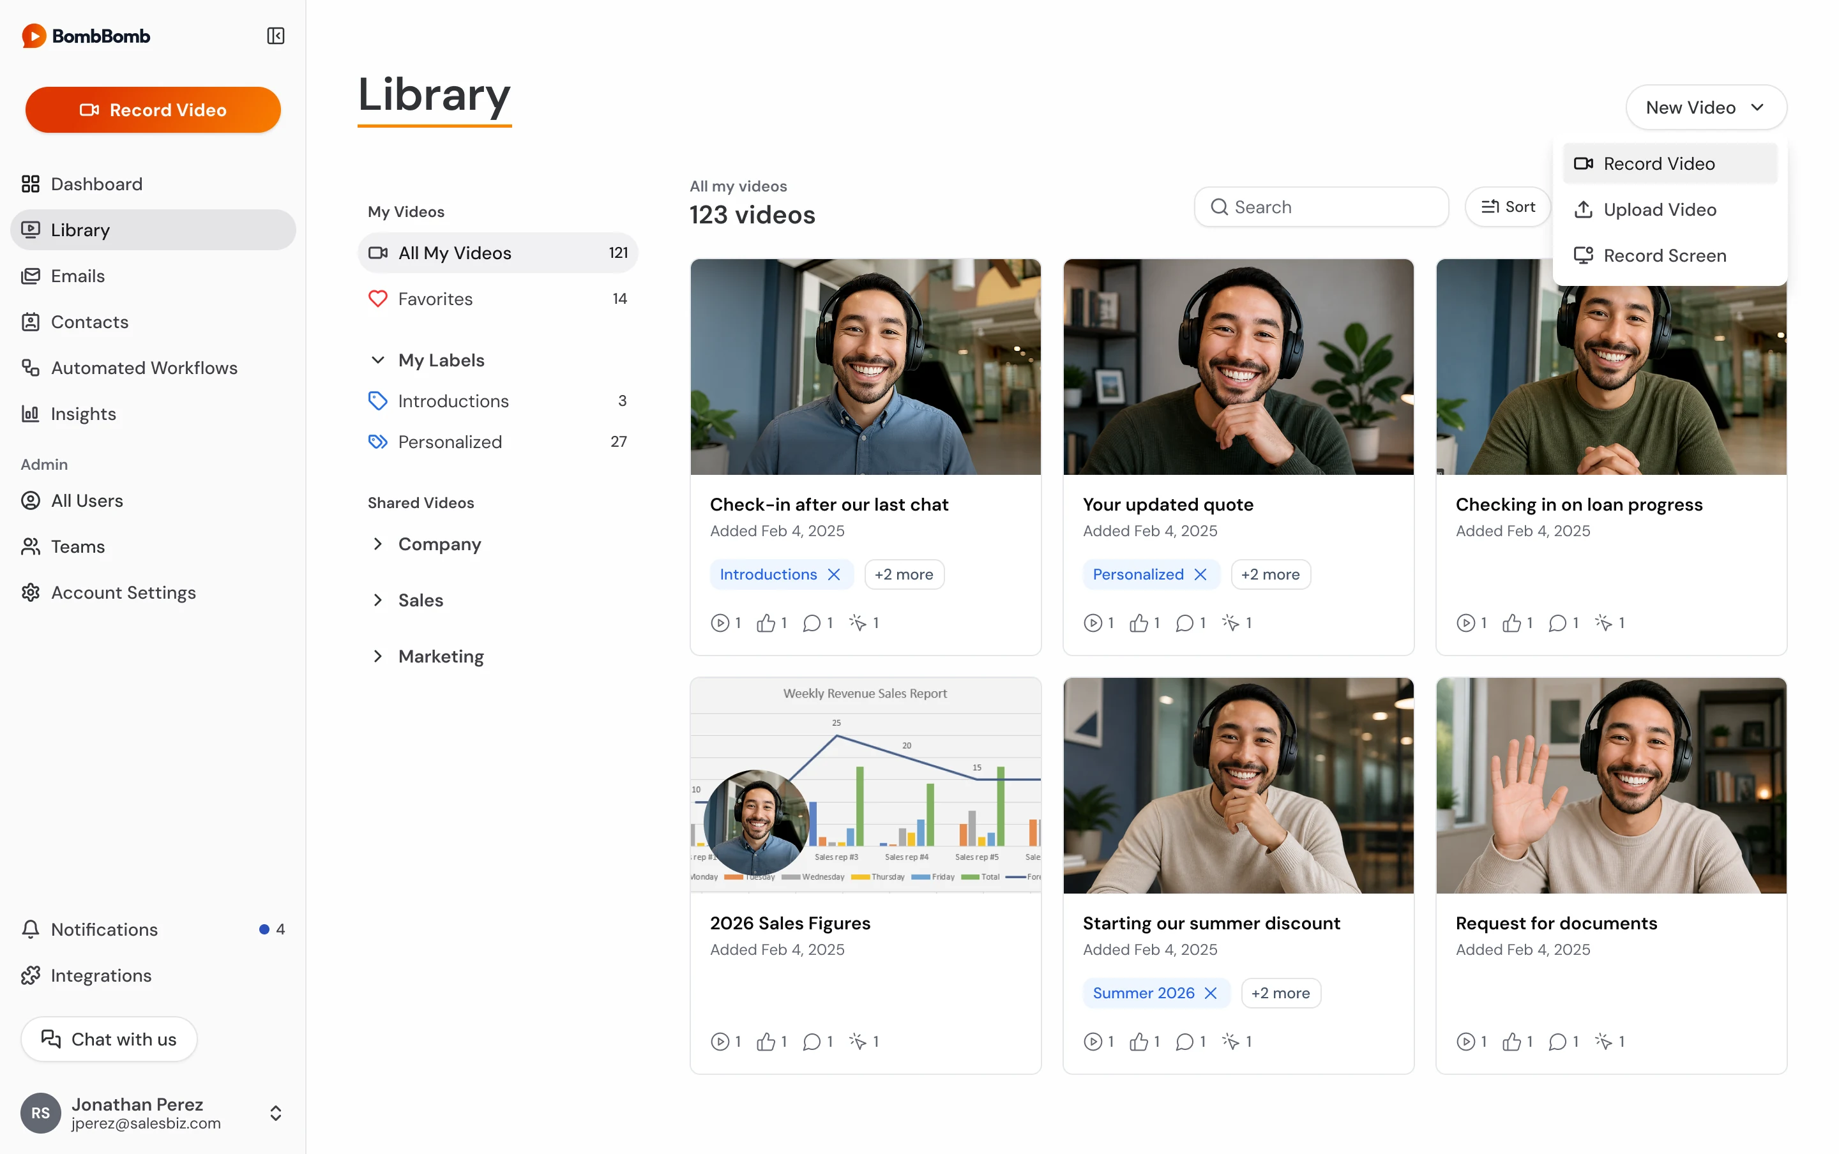Open the Insights chart item
Image resolution: width=1839 pixels, height=1154 pixels.
coord(153,414)
